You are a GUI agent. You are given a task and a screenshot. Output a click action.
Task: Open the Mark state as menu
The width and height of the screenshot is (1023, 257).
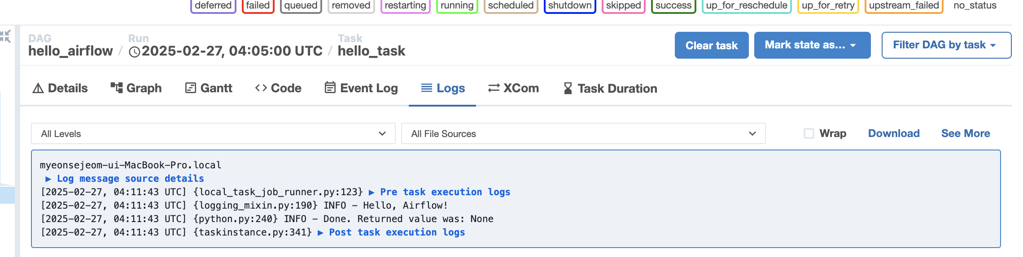click(812, 45)
